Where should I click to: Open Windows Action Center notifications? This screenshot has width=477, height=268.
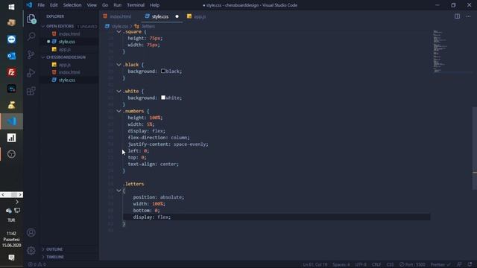pos(12,258)
